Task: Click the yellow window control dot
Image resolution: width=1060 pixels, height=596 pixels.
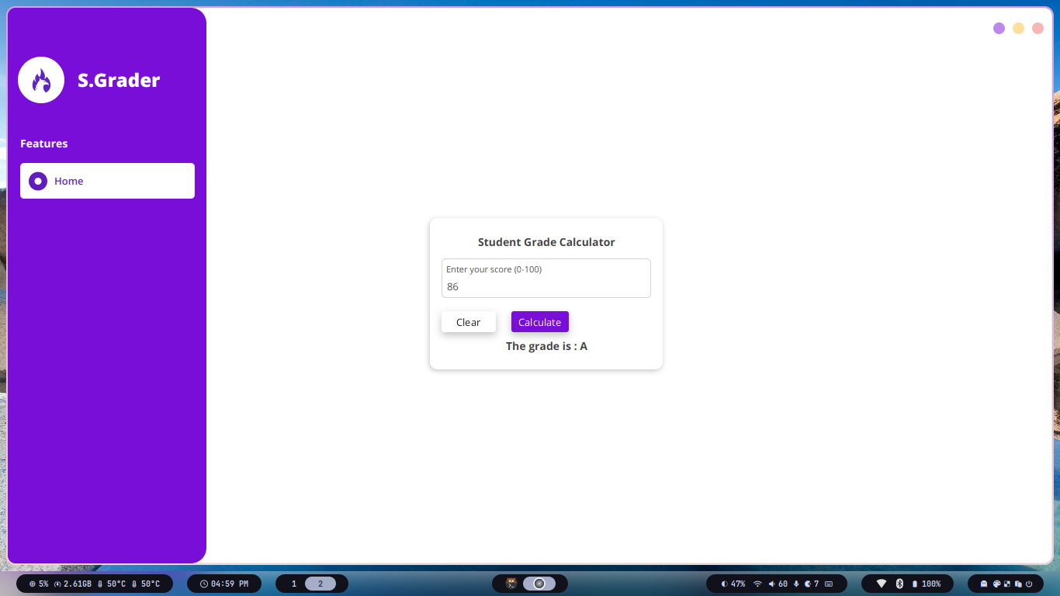Action: [x=1018, y=29]
